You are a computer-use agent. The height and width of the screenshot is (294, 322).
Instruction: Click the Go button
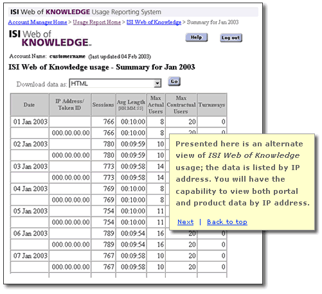coord(174,82)
